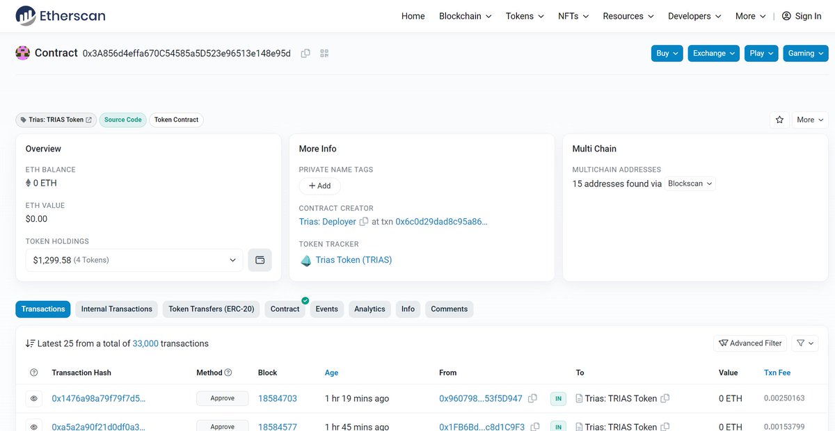Screen dimensions: 835x431
Task: Expand the Tokens menu
Action: point(525,16)
